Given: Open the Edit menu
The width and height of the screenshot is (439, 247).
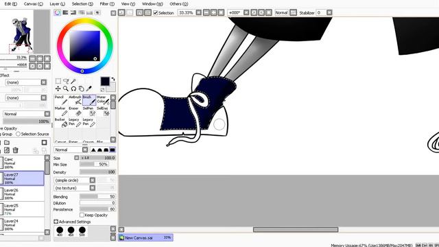Looking at the screenshot, I should pyautogui.click(x=11, y=4).
